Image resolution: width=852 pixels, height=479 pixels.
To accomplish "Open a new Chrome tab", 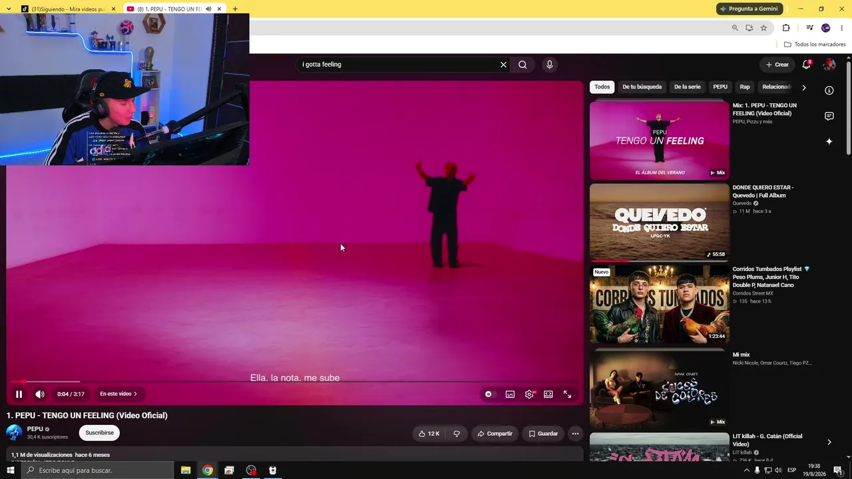I will [235, 9].
